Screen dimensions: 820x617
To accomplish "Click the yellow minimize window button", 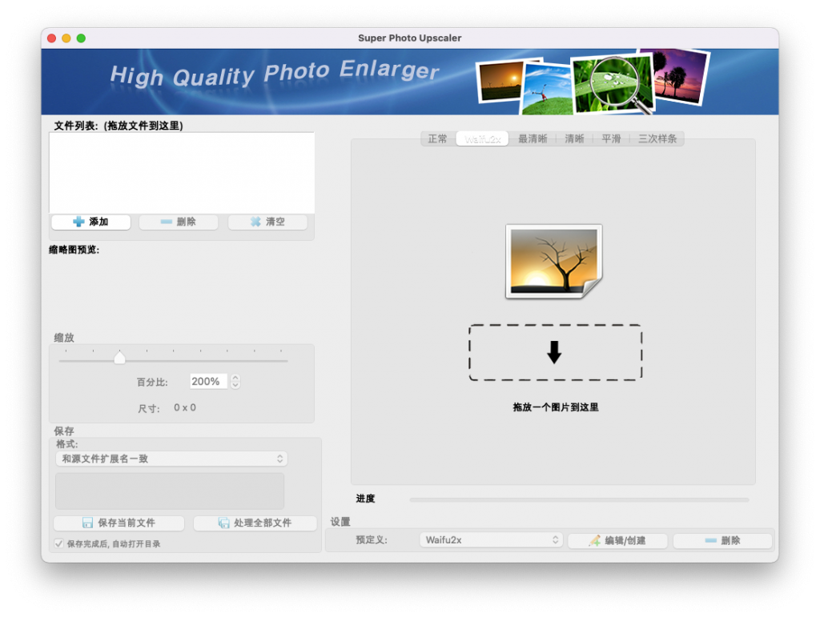I will tap(66, 38).
